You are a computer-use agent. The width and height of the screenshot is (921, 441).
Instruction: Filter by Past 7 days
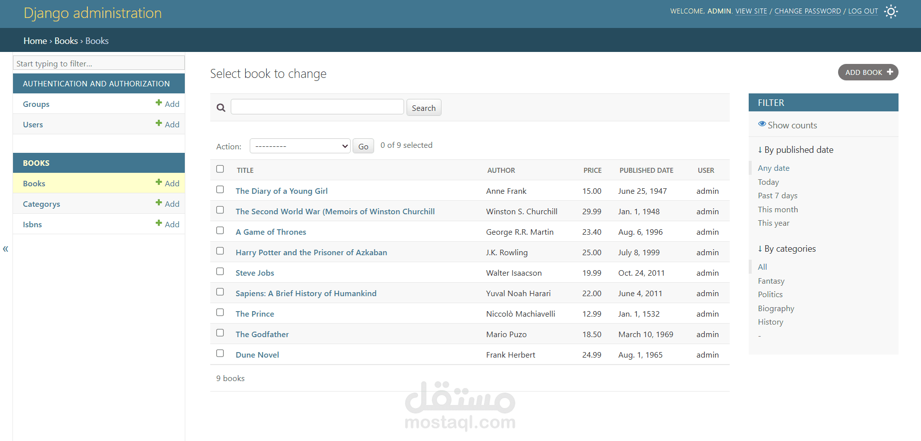tap(778, 195)
